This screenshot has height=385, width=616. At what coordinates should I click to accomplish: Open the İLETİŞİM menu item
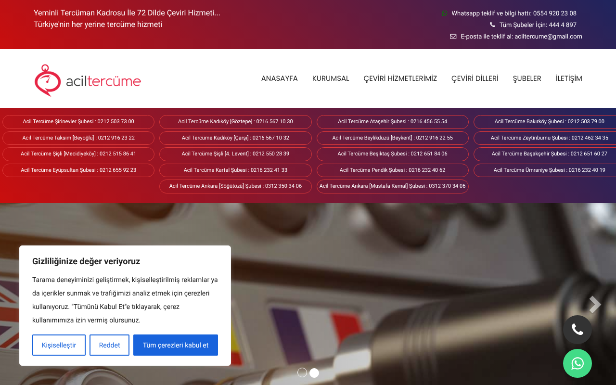pyautogui.click(x=569, y=78)
